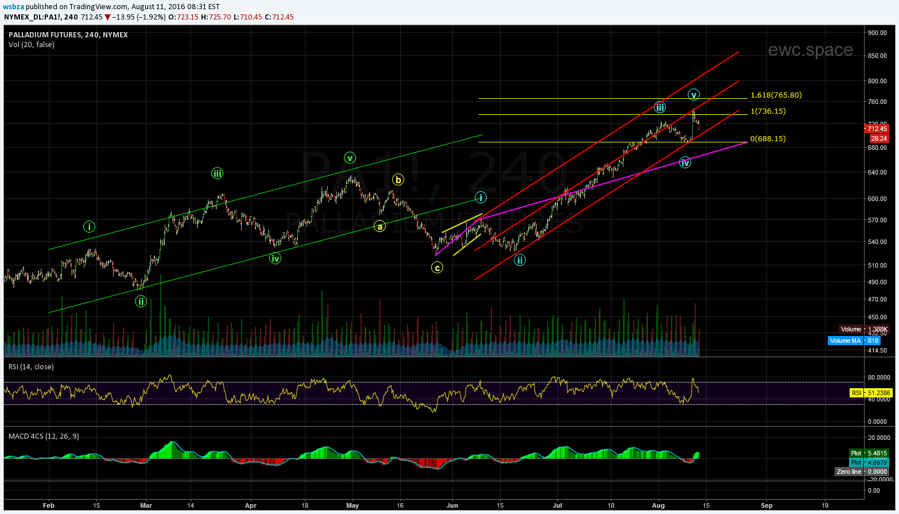Select the Vol (20, false) indicator label
The image size is (899, 514).
[32, 45]
